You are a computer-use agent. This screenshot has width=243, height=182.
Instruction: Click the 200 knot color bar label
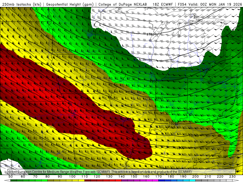(196, 177)
